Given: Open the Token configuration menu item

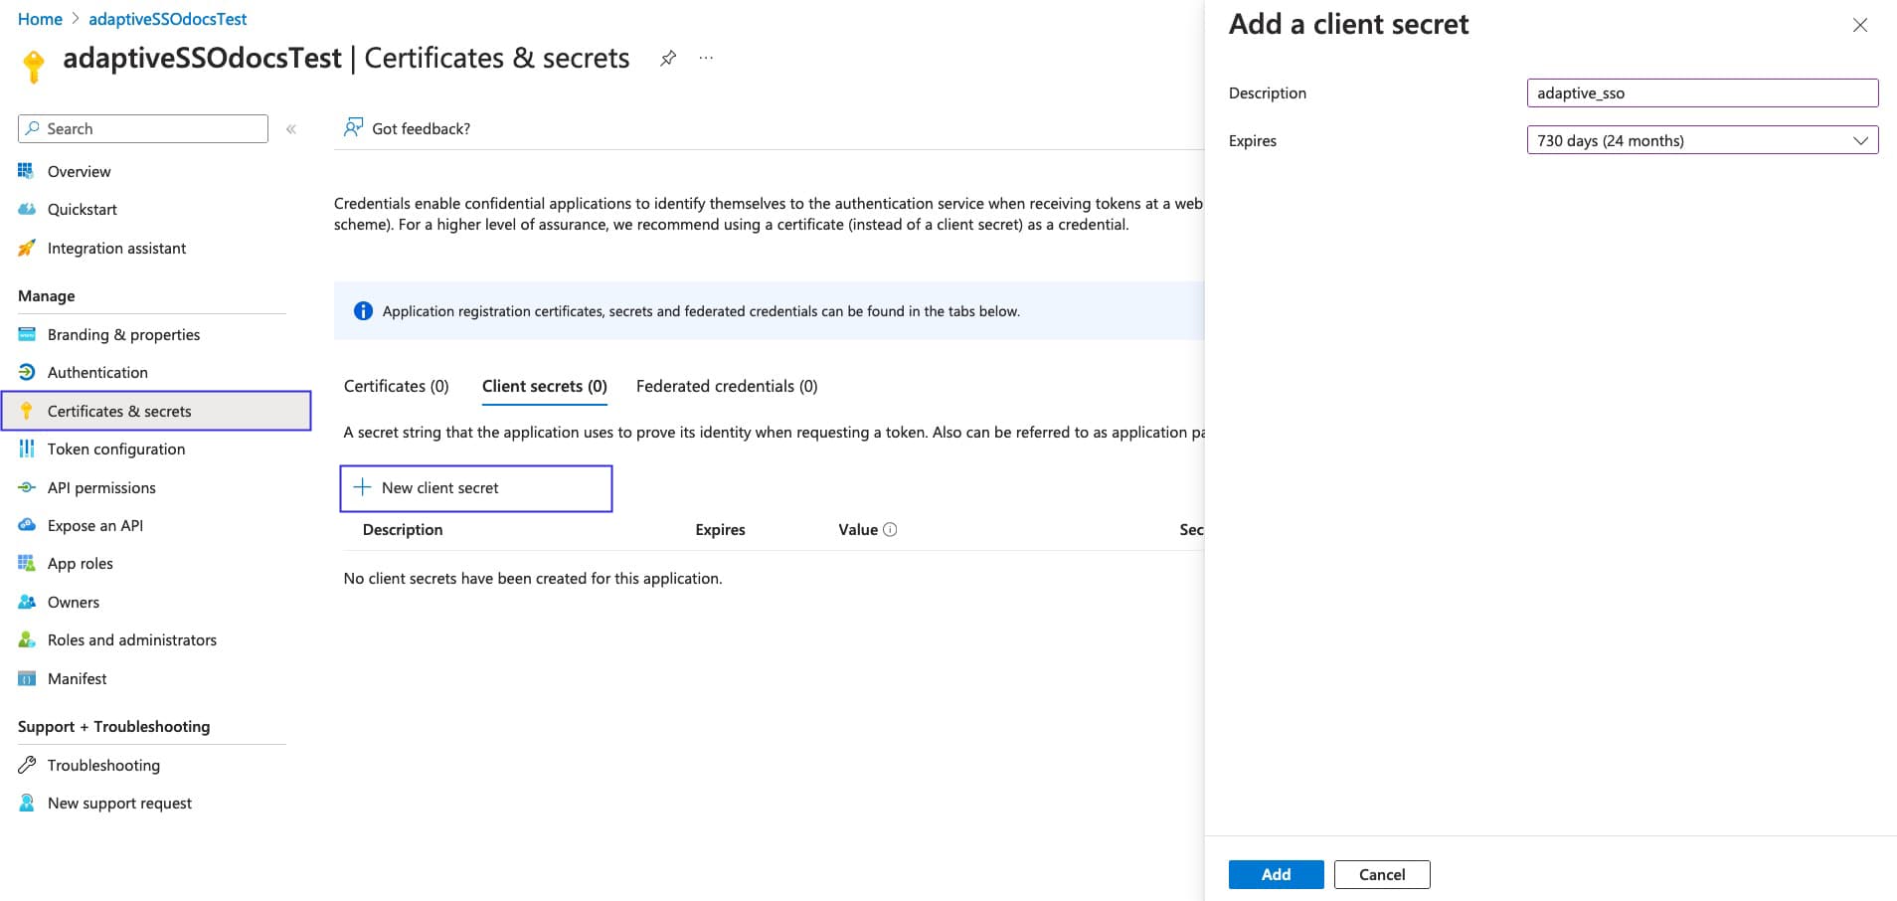Looking at the screenshot, I should click(x=116, y=449).
